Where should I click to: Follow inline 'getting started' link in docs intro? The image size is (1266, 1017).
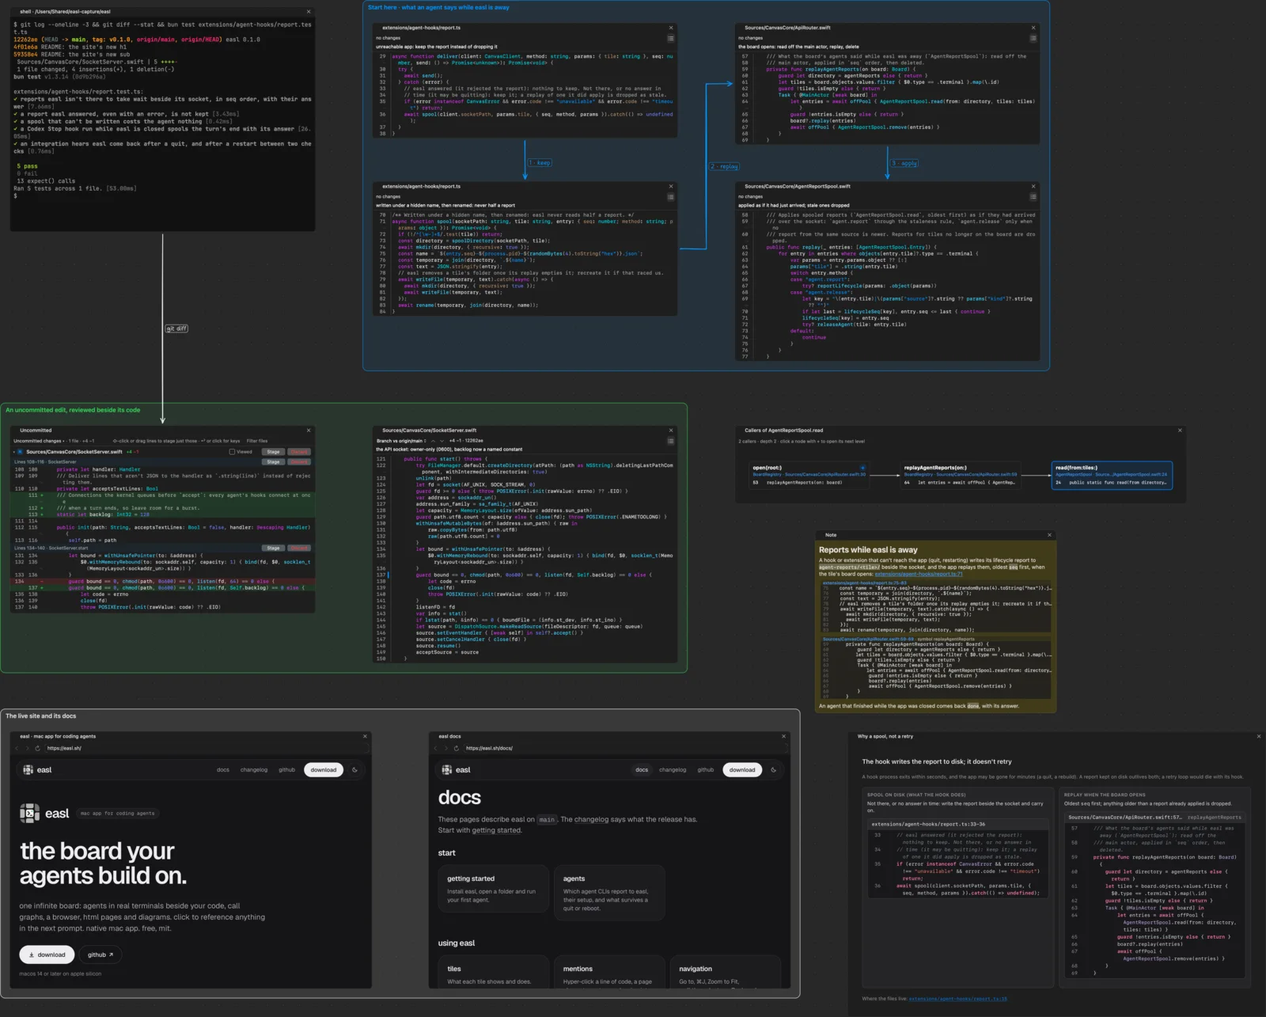pos(496,830)
